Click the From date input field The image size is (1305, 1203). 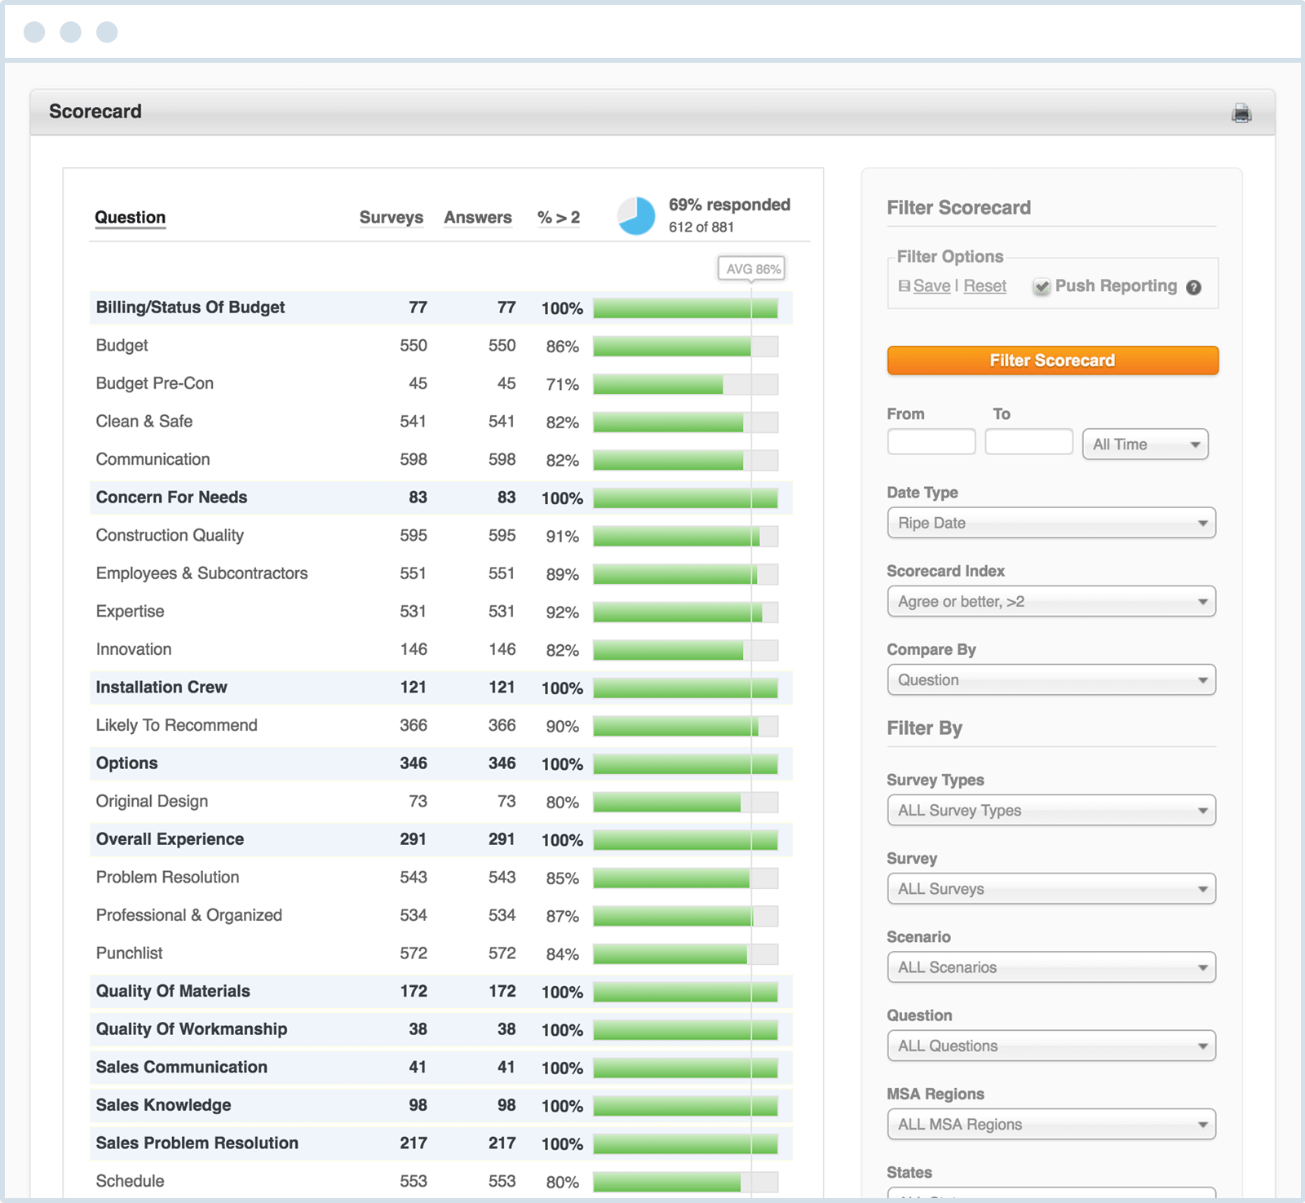931,441
